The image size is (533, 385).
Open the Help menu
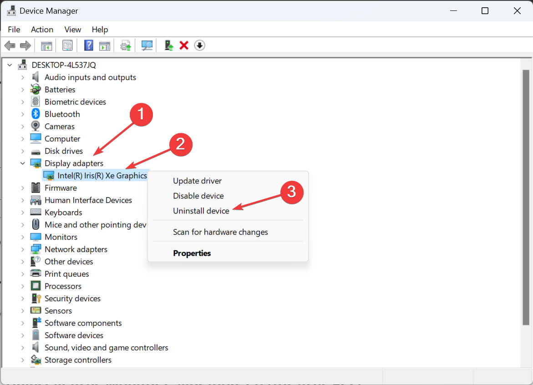pyautogui.click(x=100, y=30)
